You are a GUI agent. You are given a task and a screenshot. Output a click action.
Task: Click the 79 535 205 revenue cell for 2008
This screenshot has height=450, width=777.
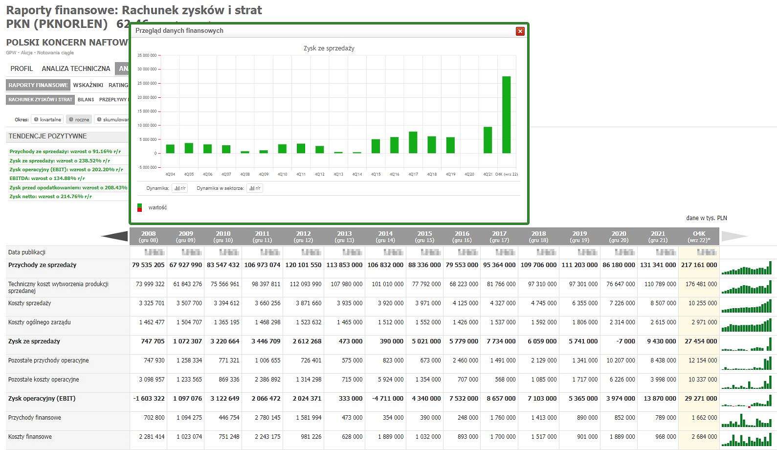pyautogui.click(x=148, y=265)
